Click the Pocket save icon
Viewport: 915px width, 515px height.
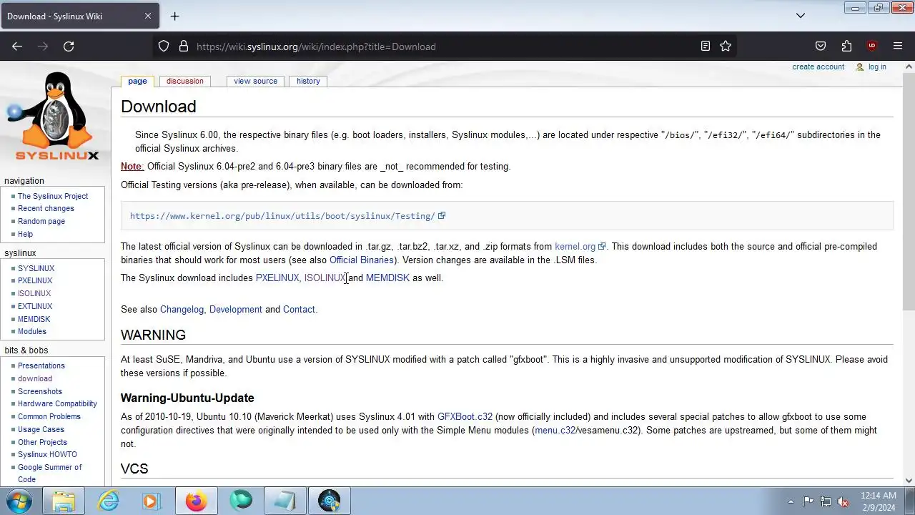click(821, 46)
